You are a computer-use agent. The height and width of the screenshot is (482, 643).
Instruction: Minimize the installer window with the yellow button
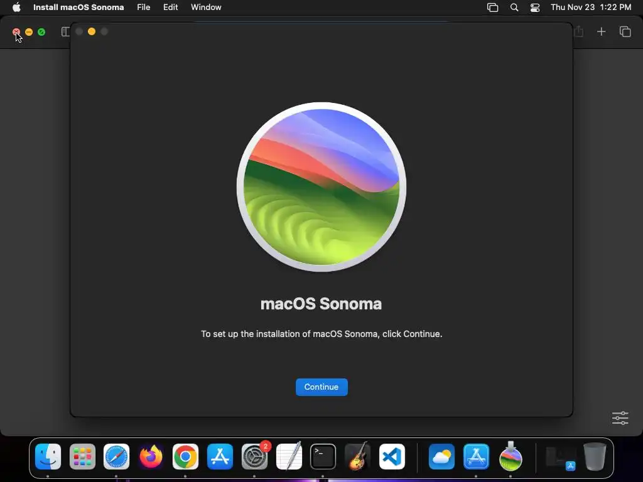92,31
